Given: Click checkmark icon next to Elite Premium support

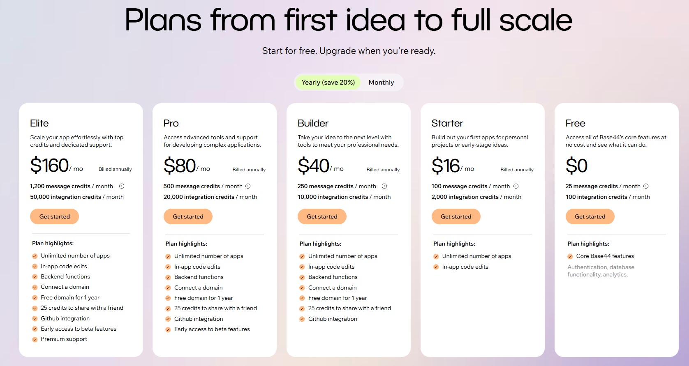Looking at the screenshot, I should pos(35,339).
